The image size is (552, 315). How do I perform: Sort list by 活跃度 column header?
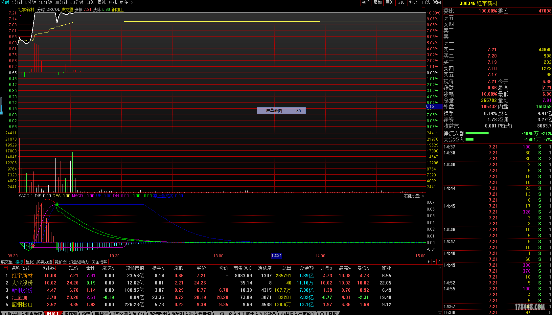point(264,268)
